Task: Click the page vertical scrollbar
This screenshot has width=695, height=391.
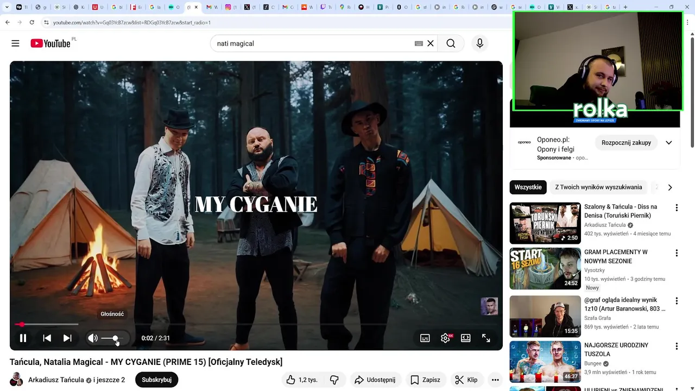Action: tap(692, 92)
